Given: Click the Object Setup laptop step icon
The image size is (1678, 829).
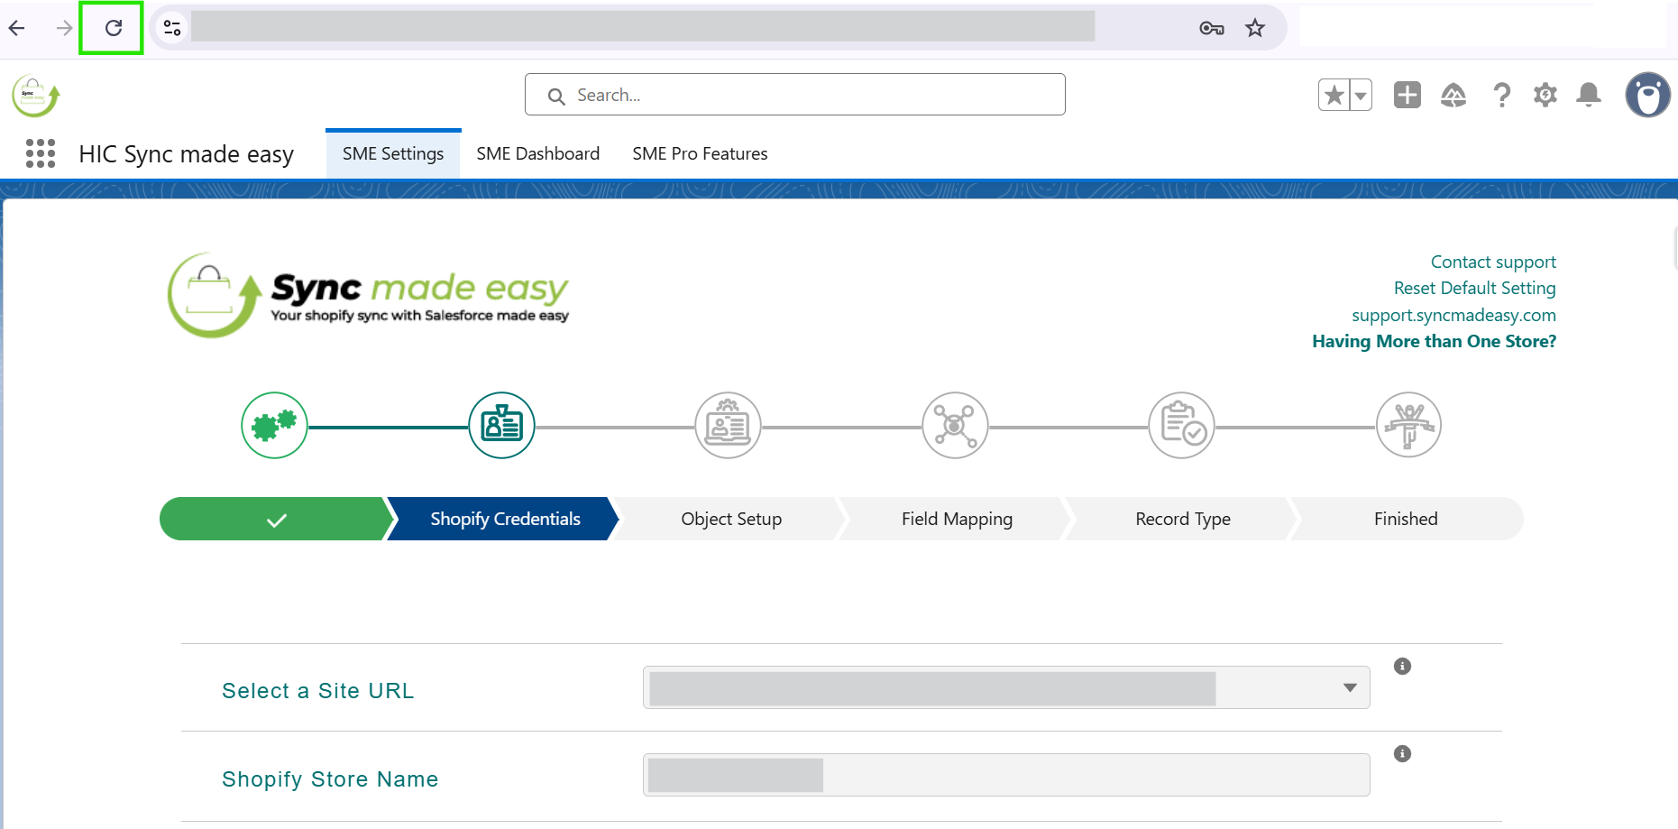Looking at the screenshot, I should click(728, 425).
